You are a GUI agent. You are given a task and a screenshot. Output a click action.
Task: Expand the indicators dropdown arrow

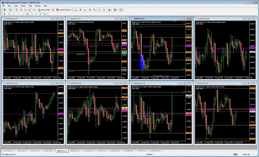point(111,10)
